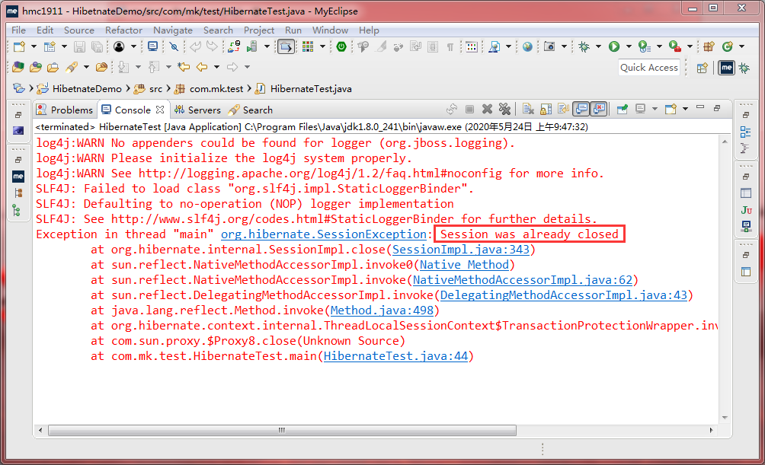The image size is (765, 465).
Task: Click the New Java Package icon
Action: coord(709,46)
